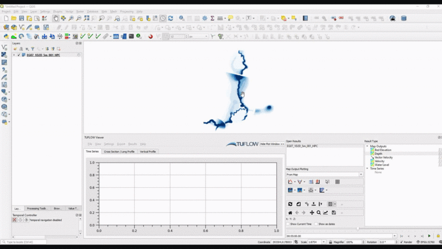Turn off temporal navigation with the red X button
The width and height of the screenshot is (442, 249).
[14, 220]
